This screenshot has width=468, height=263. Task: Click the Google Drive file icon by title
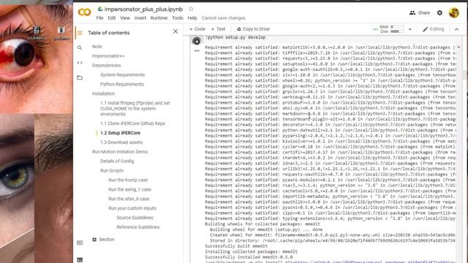[100, 9]
